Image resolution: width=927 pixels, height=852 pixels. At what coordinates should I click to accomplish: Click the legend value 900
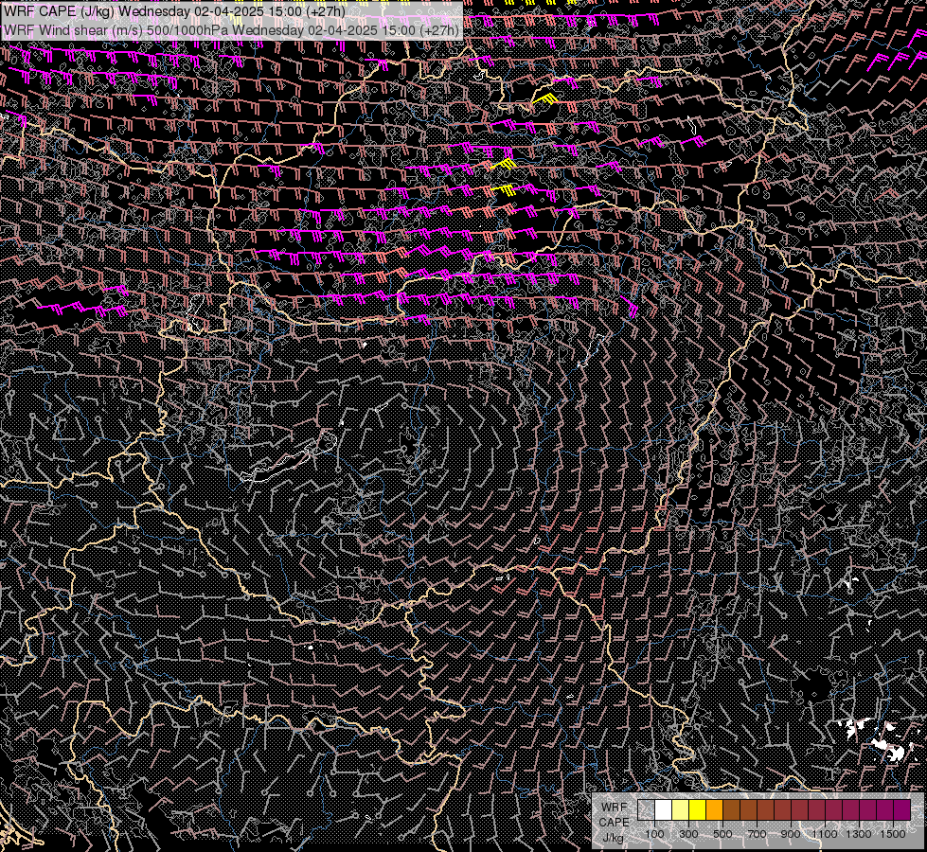(791, 834)
